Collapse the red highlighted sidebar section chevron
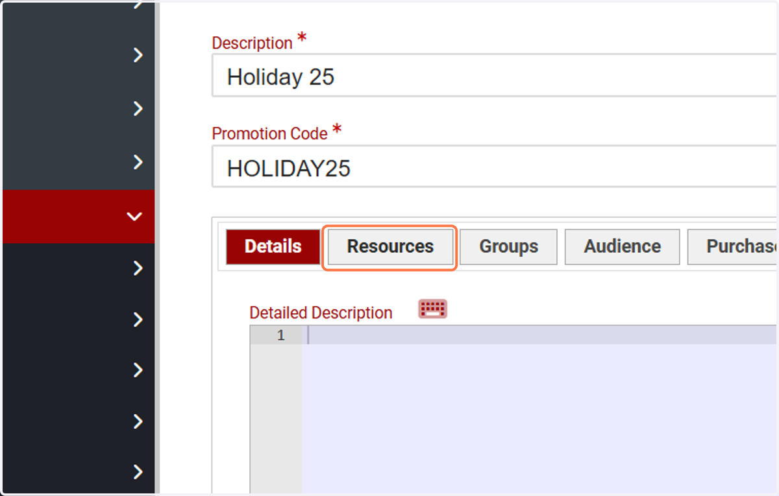779x496 pixels. coord(134,217)
